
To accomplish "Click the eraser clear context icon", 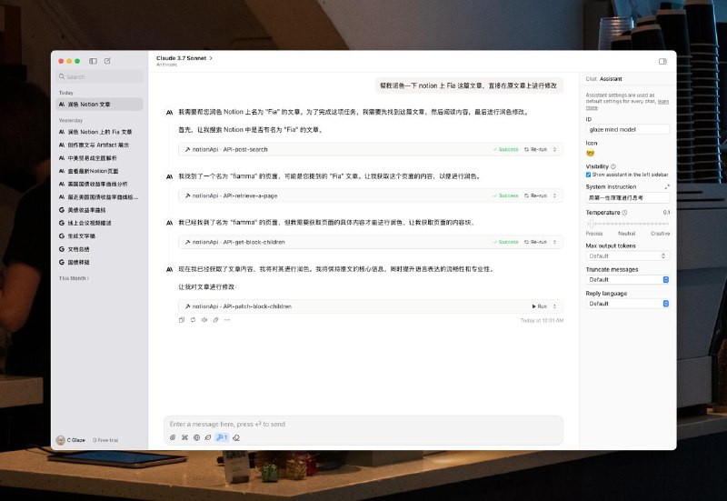I will (x=236, y=437).
